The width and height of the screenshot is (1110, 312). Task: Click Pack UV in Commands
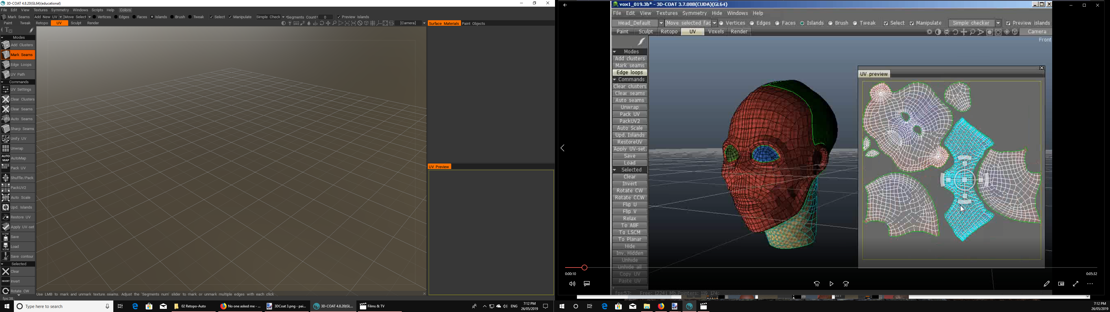click(18, 168)
